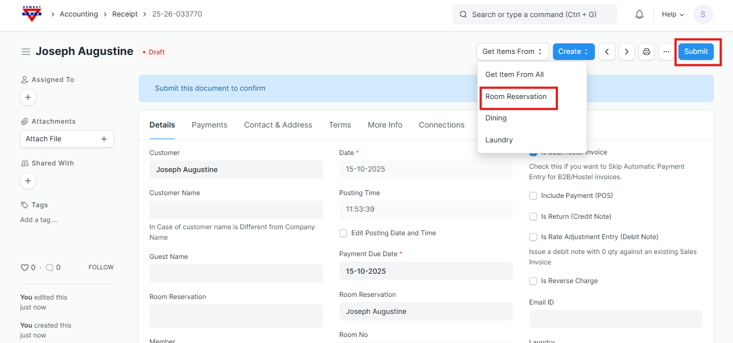The image size is (733, 343).
Task: Submit the receipt document
Action: (696, 52)
